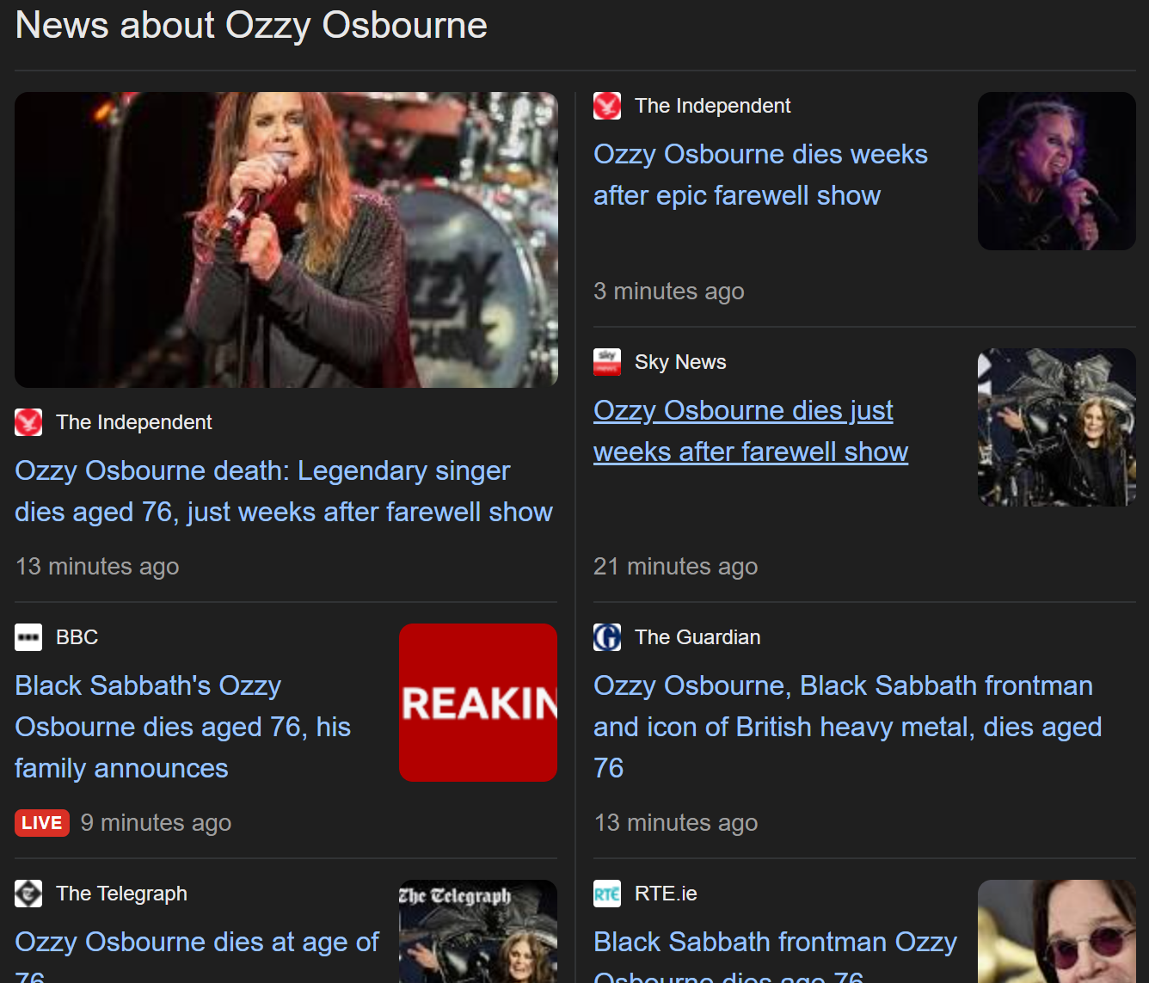Click '13 minutes ago' under The Guardian story
Viewport: 1149px width, 983px height.
676,823
